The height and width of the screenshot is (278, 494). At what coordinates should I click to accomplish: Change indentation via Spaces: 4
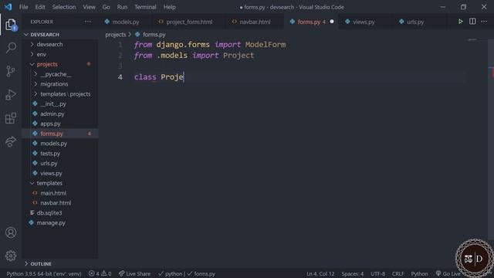click(353, 273)
